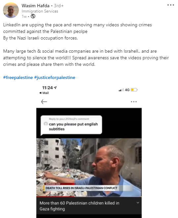Click the video progress bar
This screenshot has height=218, width=178.
89,197
